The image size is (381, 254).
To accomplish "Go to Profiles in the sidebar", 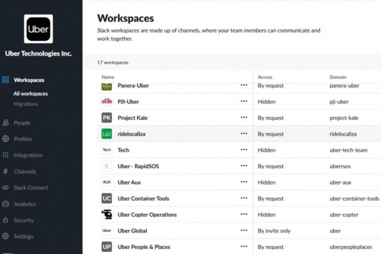I will (x=23, y=139).
